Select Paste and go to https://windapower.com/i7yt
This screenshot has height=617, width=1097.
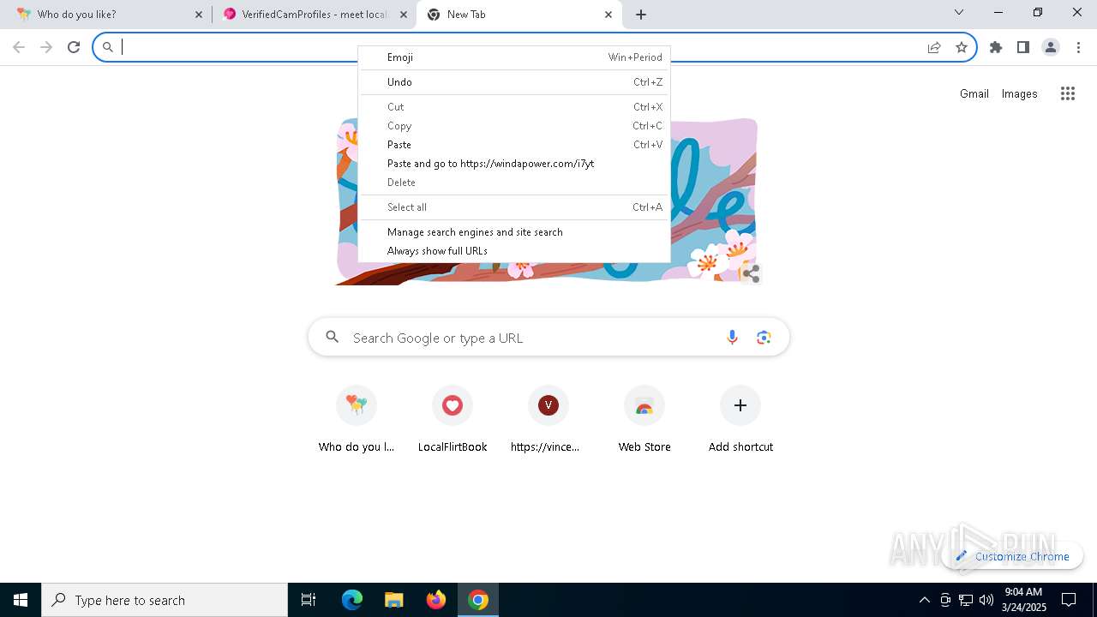[514, 164]
